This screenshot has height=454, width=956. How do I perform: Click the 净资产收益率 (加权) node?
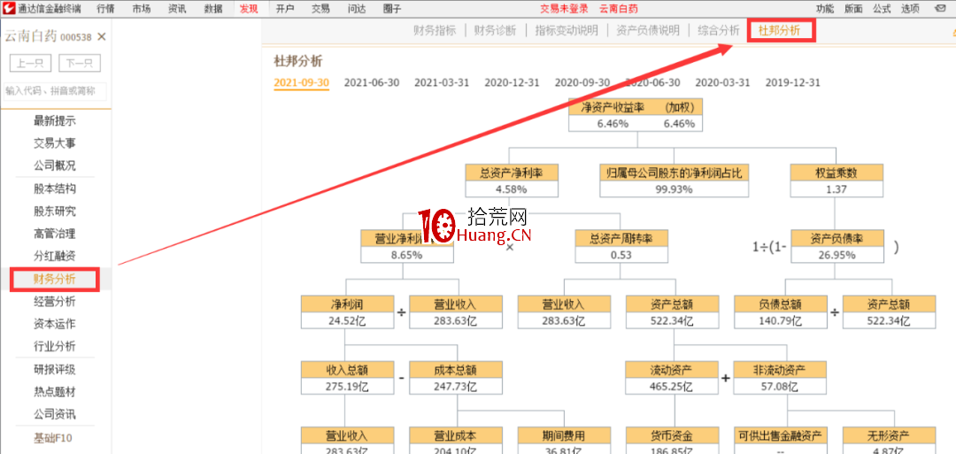(637, 114)
